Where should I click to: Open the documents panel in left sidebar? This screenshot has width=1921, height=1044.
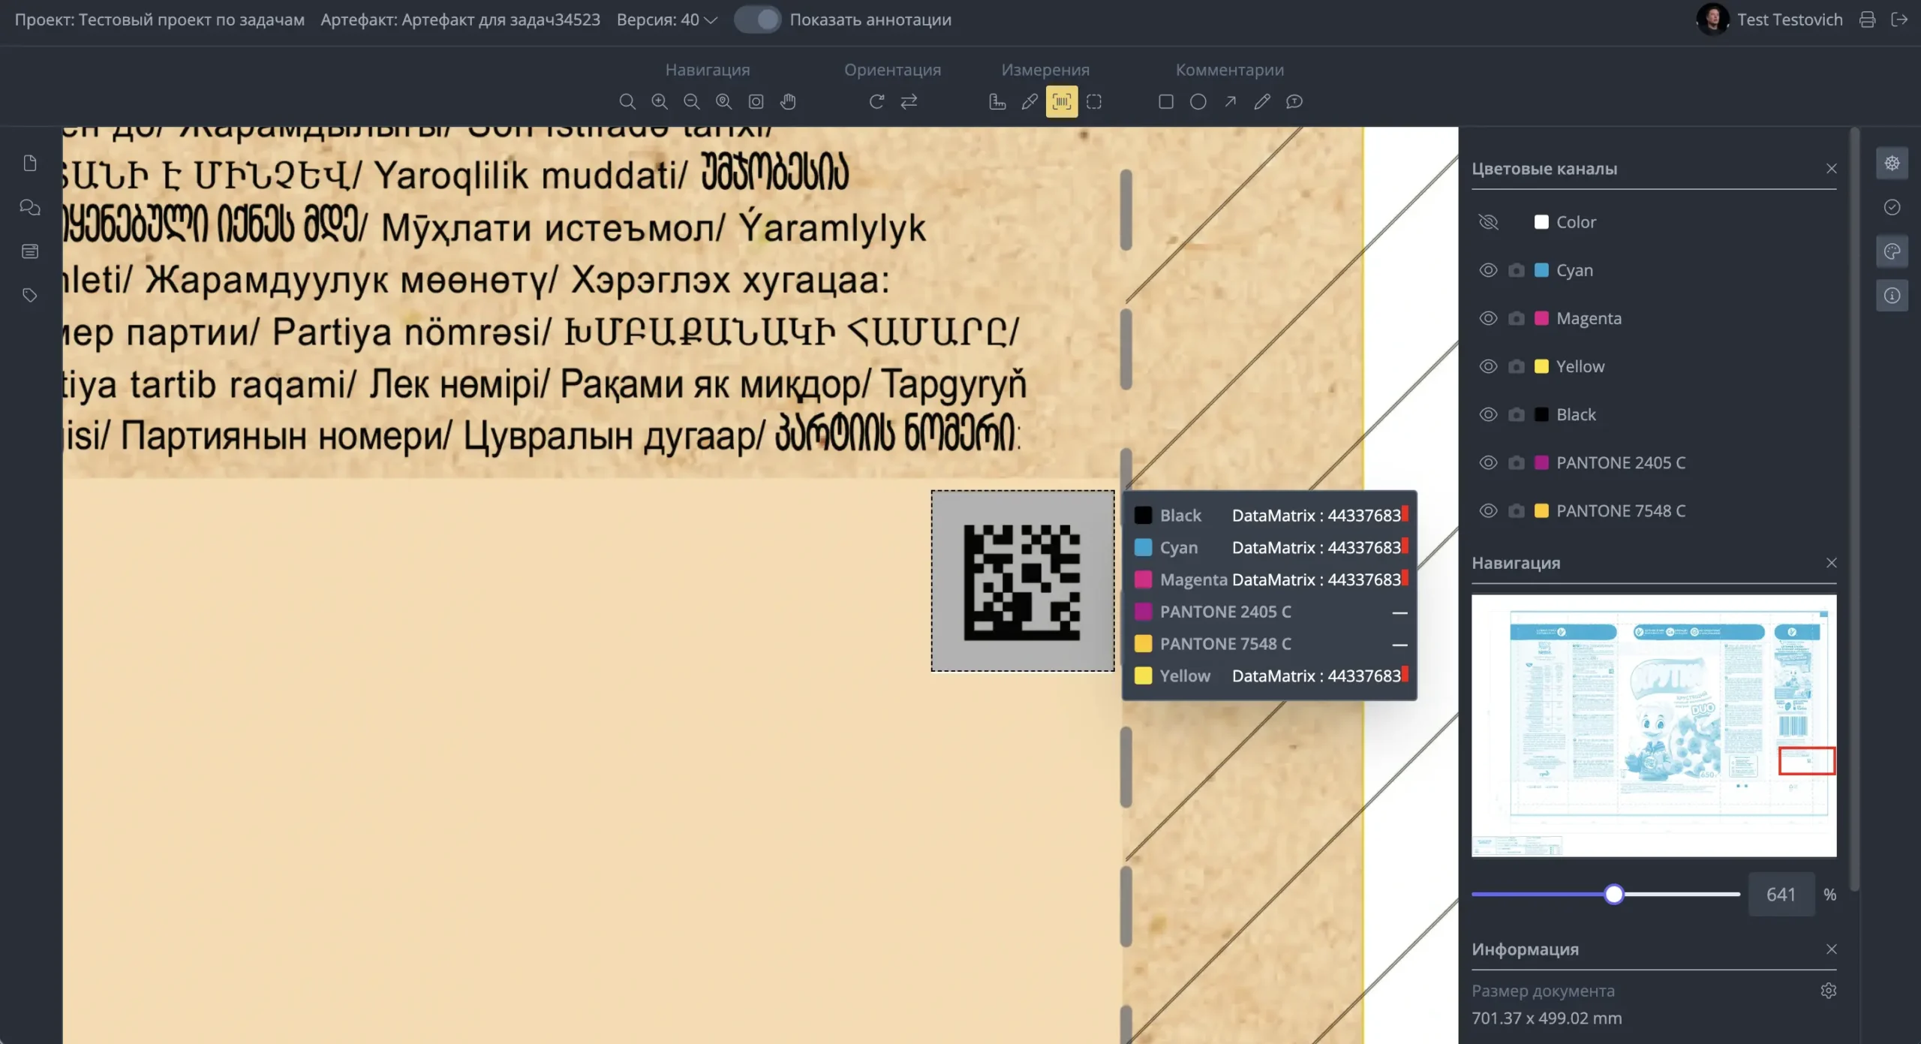coord(30,163)
